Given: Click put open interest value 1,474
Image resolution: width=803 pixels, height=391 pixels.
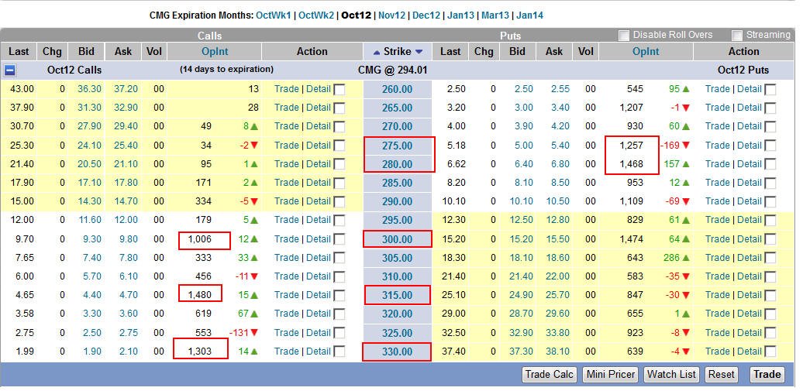Looking at the screenshot, I should (631, 239).
